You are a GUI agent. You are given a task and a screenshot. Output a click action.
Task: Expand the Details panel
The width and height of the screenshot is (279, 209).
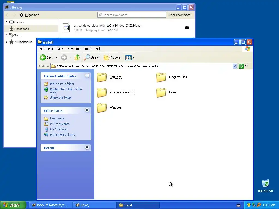click(87, 147)
